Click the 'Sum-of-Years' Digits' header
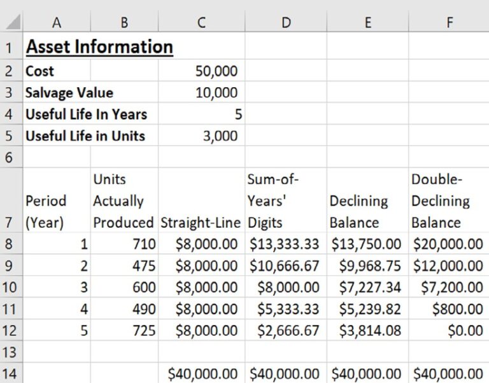Screen dimensions: 489x383 (x=286, y=200)
